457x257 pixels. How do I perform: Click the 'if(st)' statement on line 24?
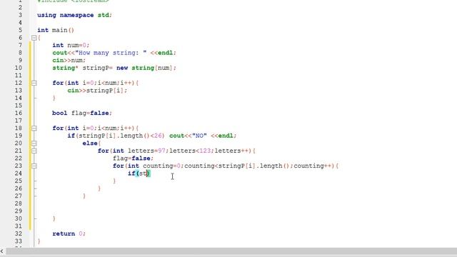[x=139, y=173]
